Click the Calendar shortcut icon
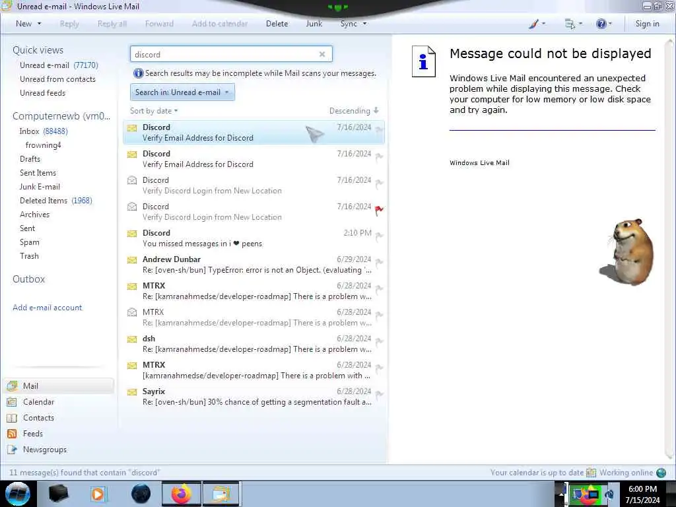The height and width of the screenshot is (507, 676). coord(12,402)
